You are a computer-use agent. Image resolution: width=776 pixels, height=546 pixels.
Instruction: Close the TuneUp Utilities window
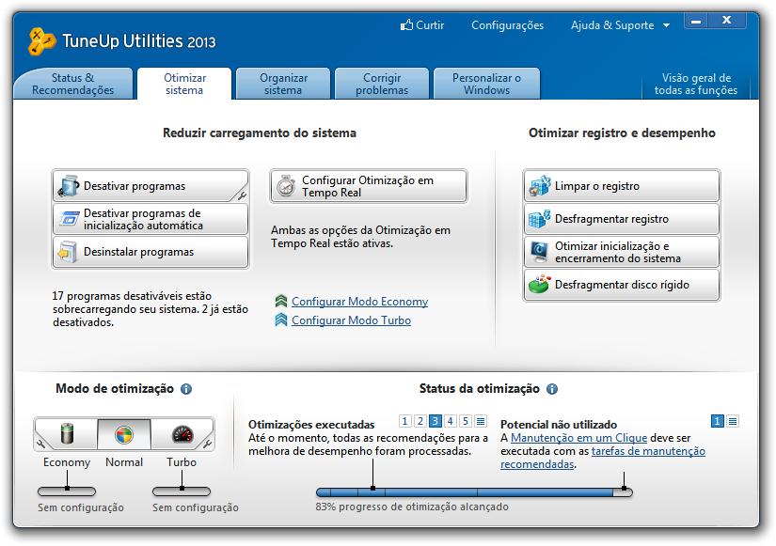(x=727, y=21)
